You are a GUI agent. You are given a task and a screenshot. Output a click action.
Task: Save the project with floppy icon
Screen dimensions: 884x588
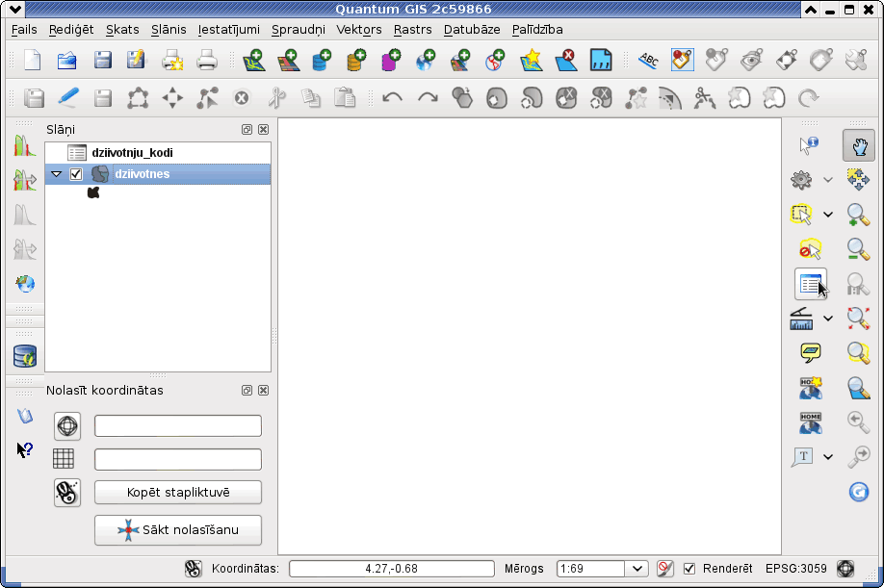tap(103, 60)
